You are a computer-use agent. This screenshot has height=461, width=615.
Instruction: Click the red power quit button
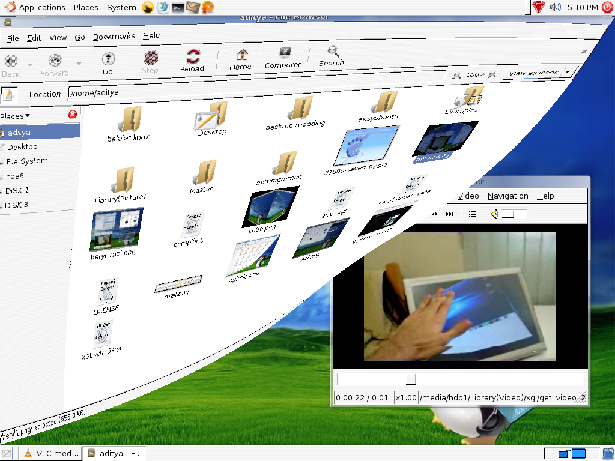pyautogui.click(x=607, y=7)
